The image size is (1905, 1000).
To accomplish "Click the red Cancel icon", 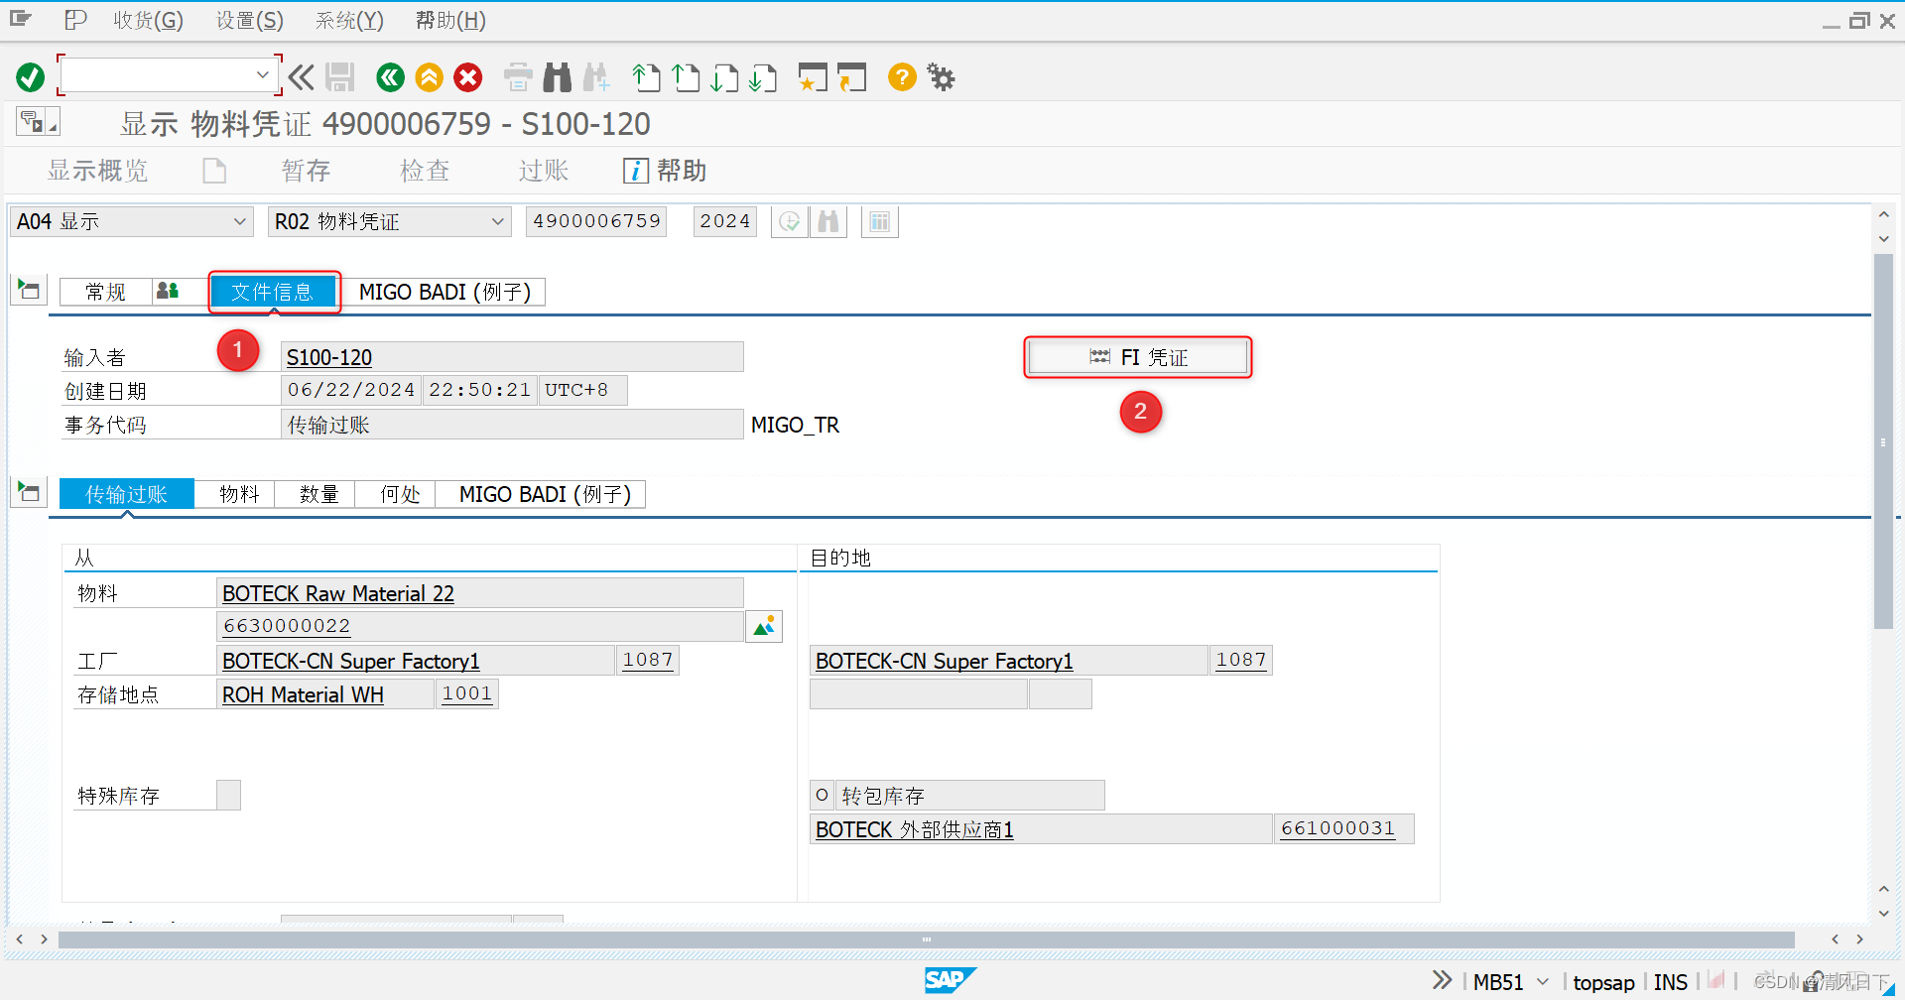I will tap(468, 76).
